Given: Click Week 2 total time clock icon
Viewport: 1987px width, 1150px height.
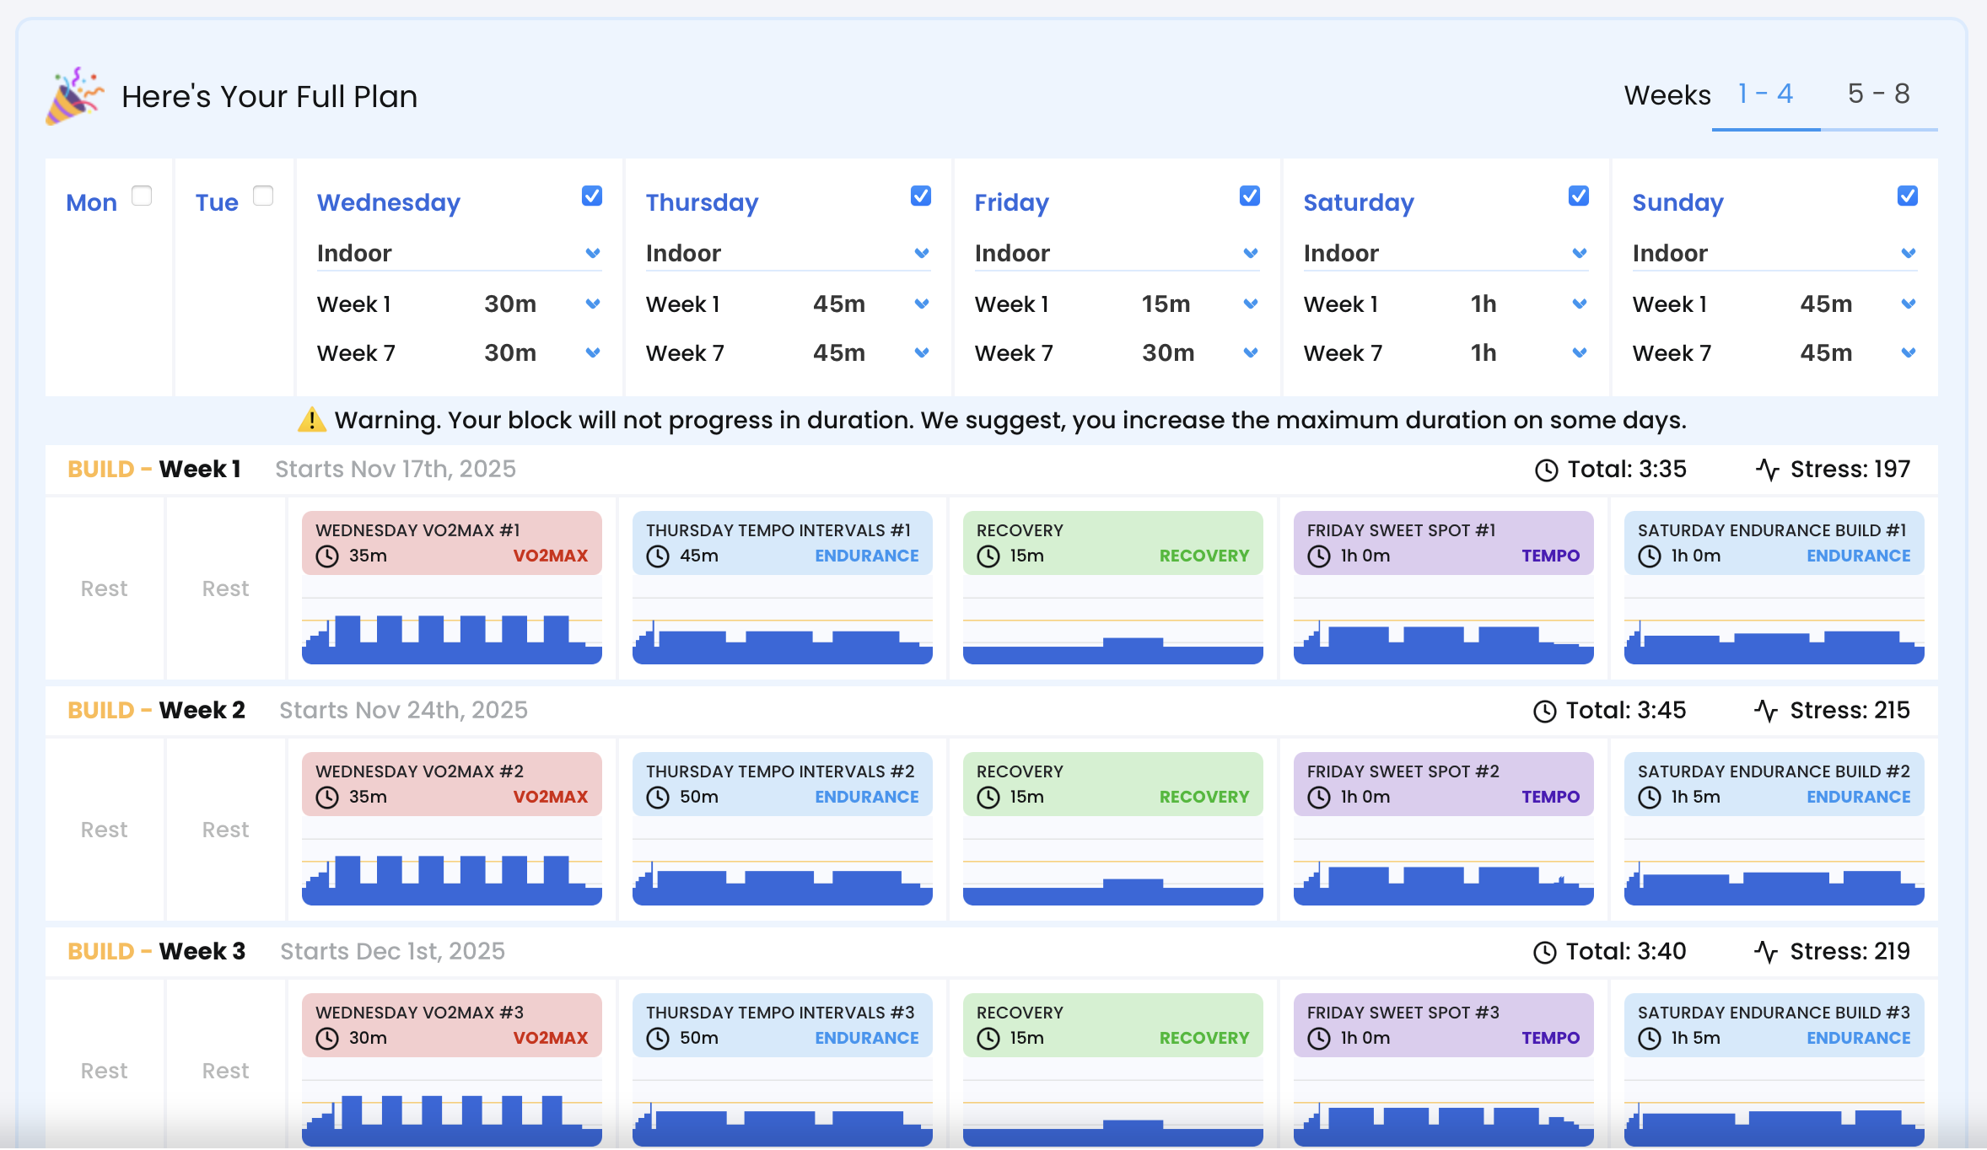Looking at the screenshot, I should (1544, 711).
